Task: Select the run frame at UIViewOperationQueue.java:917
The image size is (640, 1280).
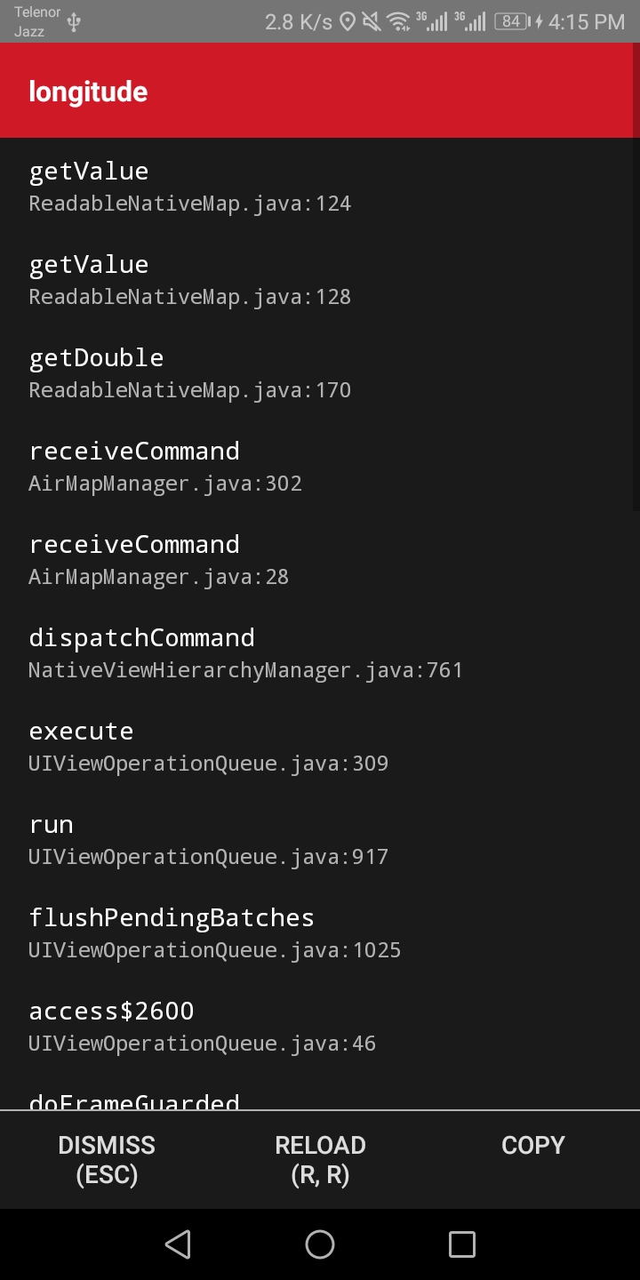Action: 209,838
